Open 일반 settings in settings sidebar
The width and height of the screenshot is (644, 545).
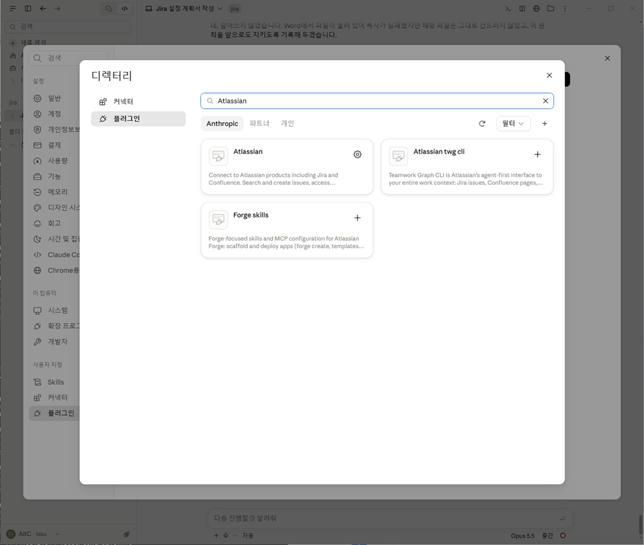pos(54,98)
